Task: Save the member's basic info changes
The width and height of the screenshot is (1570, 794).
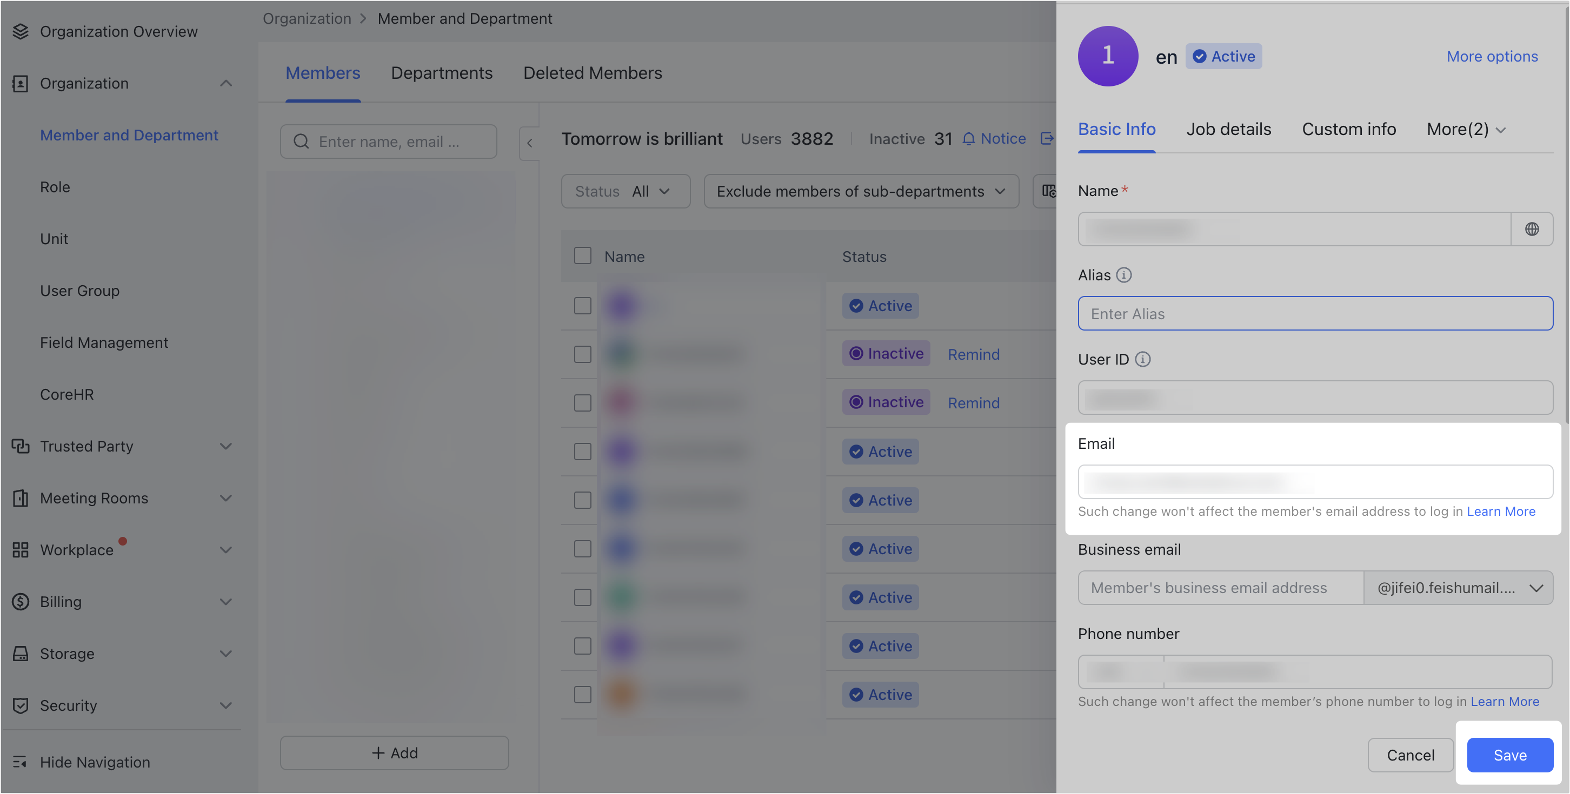Action: pos(1509,755)
